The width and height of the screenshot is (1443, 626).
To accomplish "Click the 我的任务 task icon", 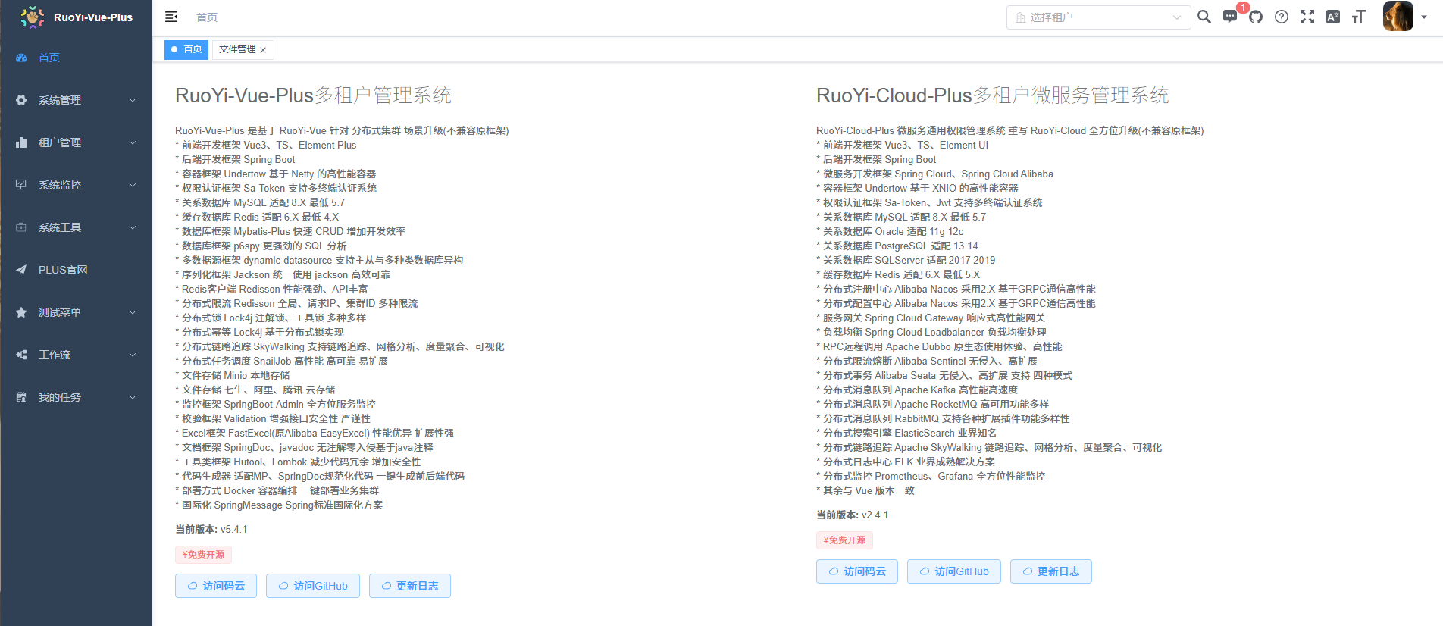I will tap(21, 397).
